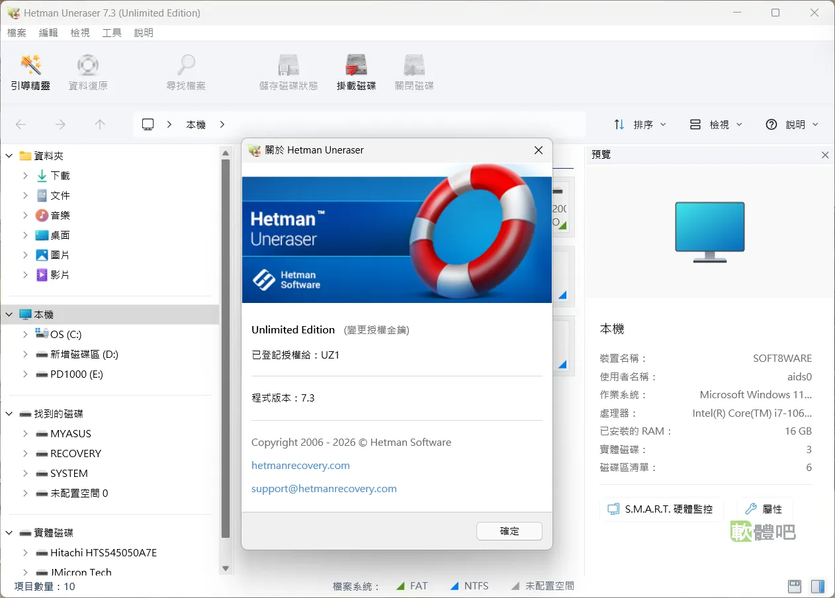Click the 變更授權金鑰 link
This screenshot has width=835, height=598.
pyautogui.click(x=376, y=330)
